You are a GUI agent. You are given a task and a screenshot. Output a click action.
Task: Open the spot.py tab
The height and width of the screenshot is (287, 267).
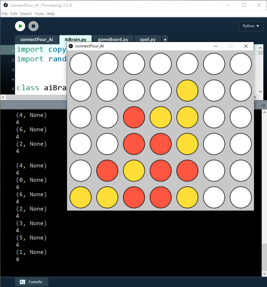point(148,39)
